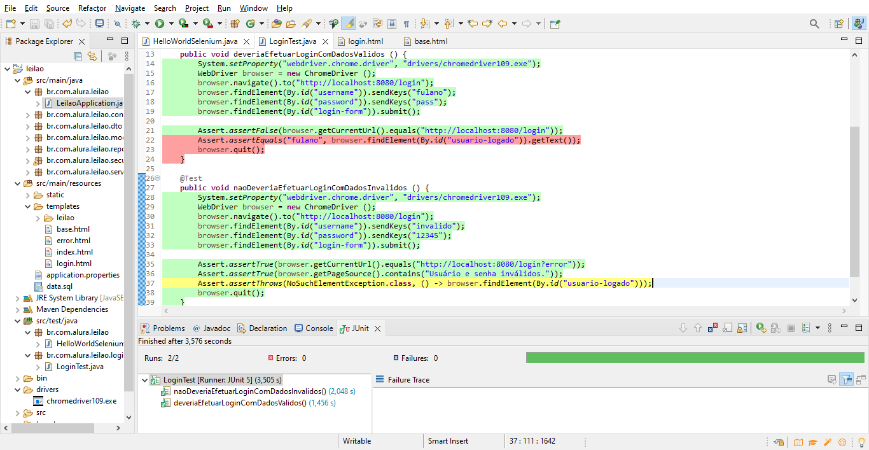Open the Test Run History icon
This screenshot has height=450, width=869.
click(805, 328)
